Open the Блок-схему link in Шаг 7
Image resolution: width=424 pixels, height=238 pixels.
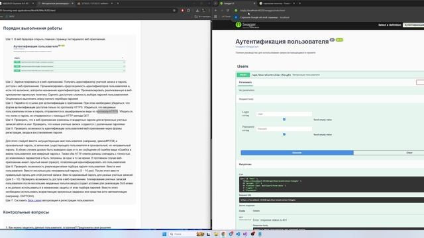pyautogui.click(x=34, y=200)
